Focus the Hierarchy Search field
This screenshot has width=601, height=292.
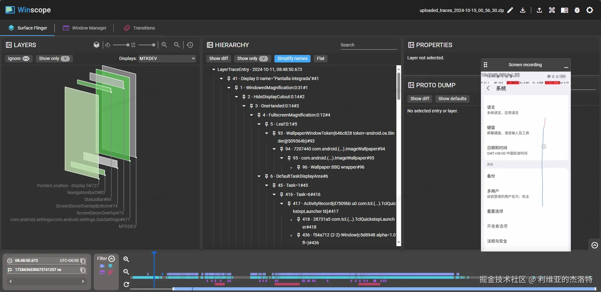pyautogui.click(x=369, y=45)
